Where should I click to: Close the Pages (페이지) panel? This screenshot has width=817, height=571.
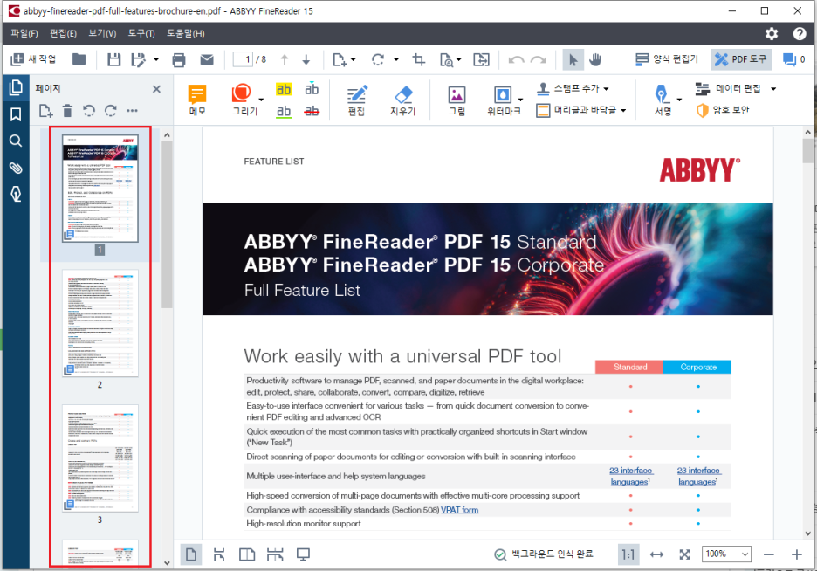pos(156,89)
